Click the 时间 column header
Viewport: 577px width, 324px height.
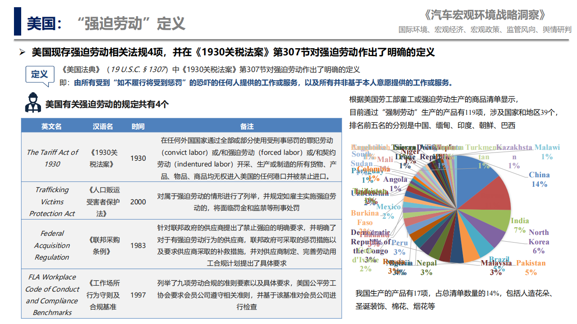click(138, 126)
